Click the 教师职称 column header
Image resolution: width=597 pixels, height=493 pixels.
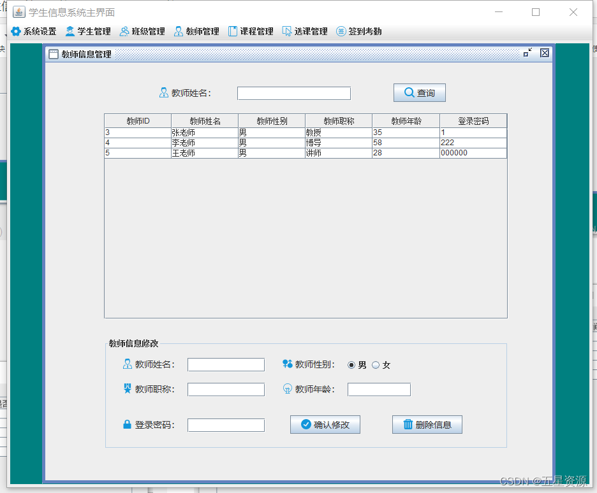(x=339, y=121)
